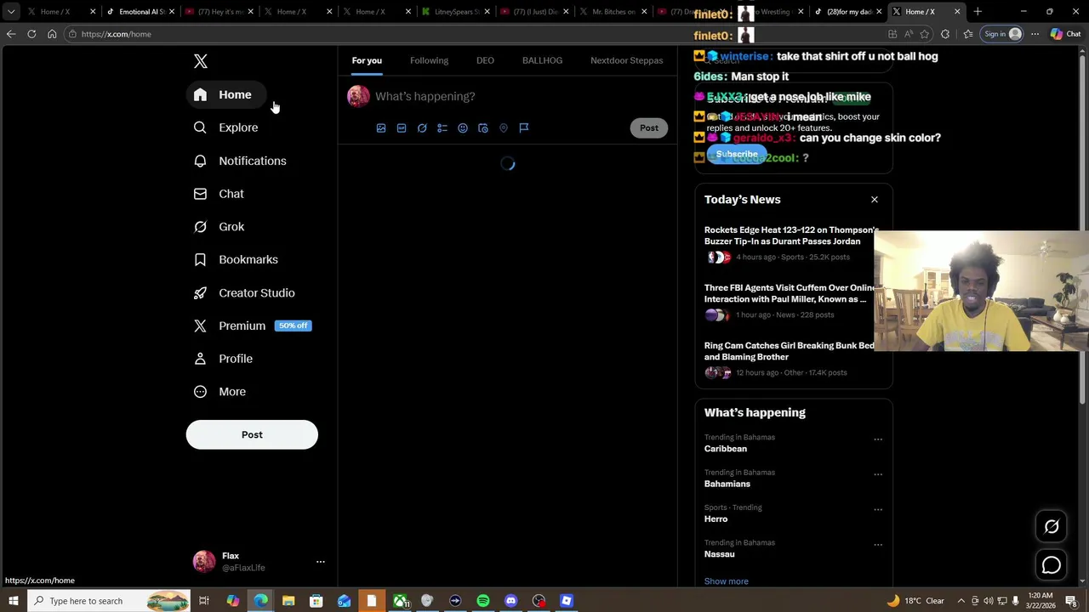
Task: Open browser settings and more menu
Action: click(x=1035, y=34)
